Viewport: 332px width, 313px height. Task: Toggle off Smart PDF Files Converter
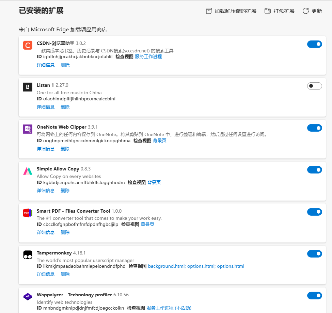pyautogui.click(x=314, y=212)
